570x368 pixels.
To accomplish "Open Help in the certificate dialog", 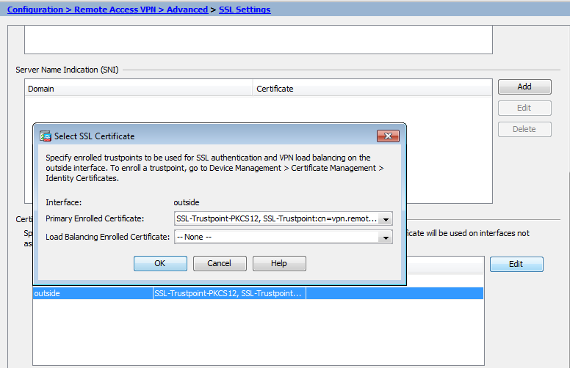I will (279, 263).
